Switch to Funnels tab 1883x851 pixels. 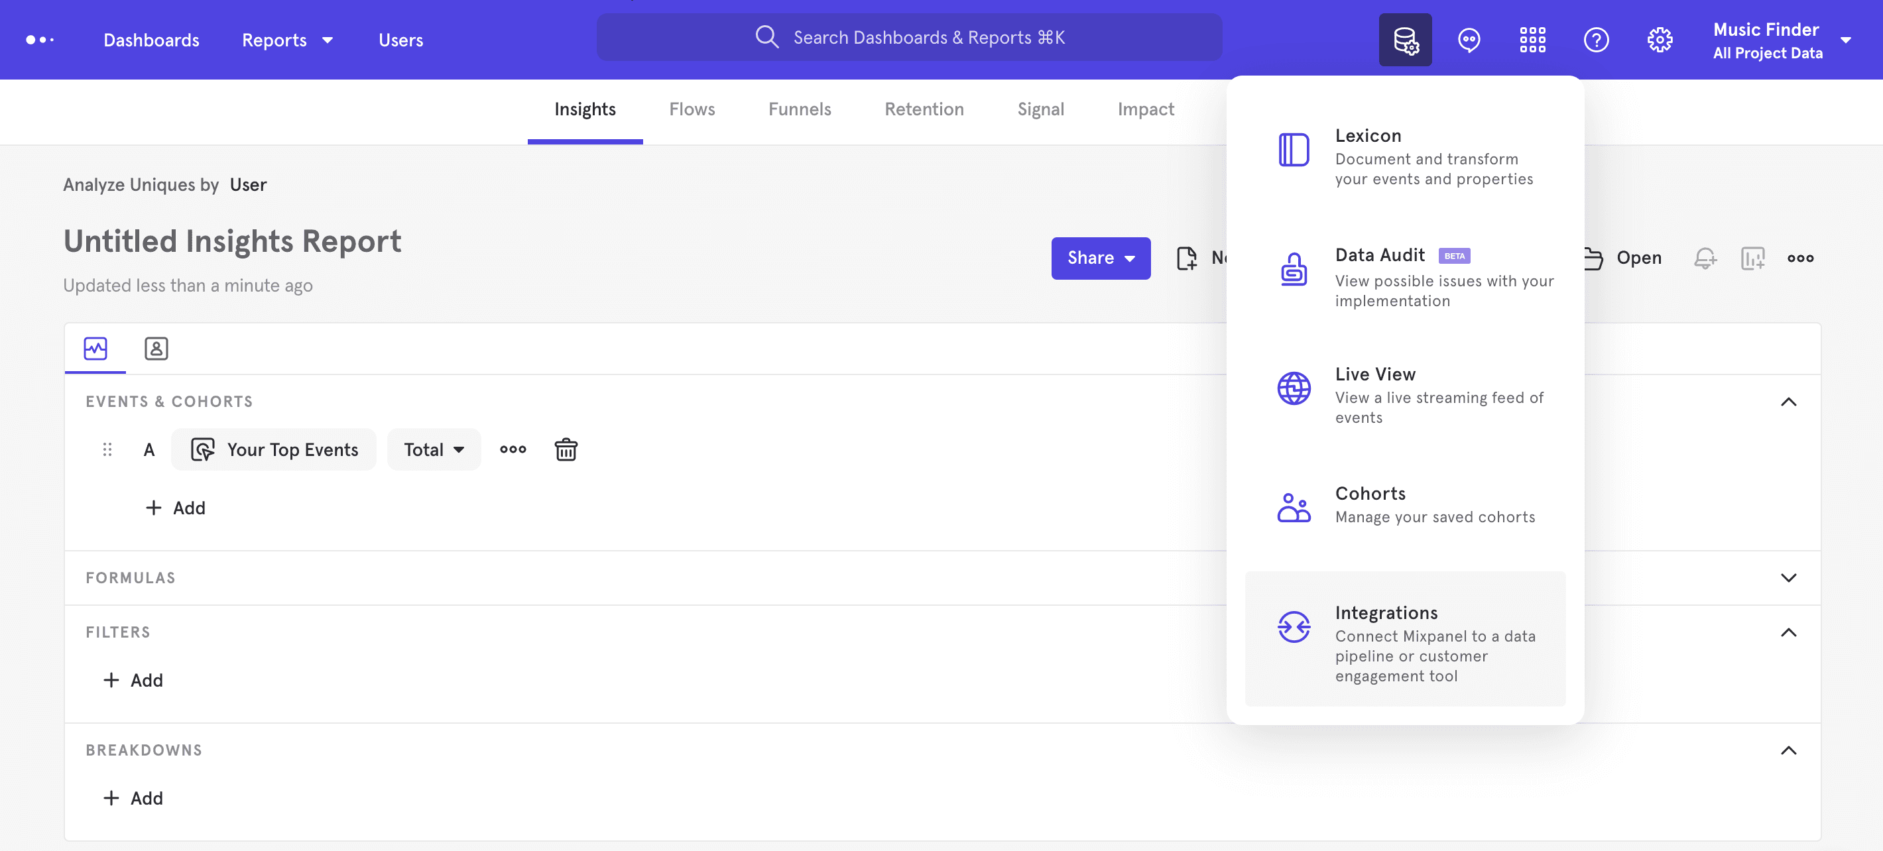point(800,111)
